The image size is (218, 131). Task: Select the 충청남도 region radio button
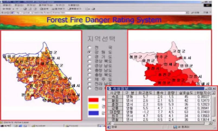tap(90, 70)
